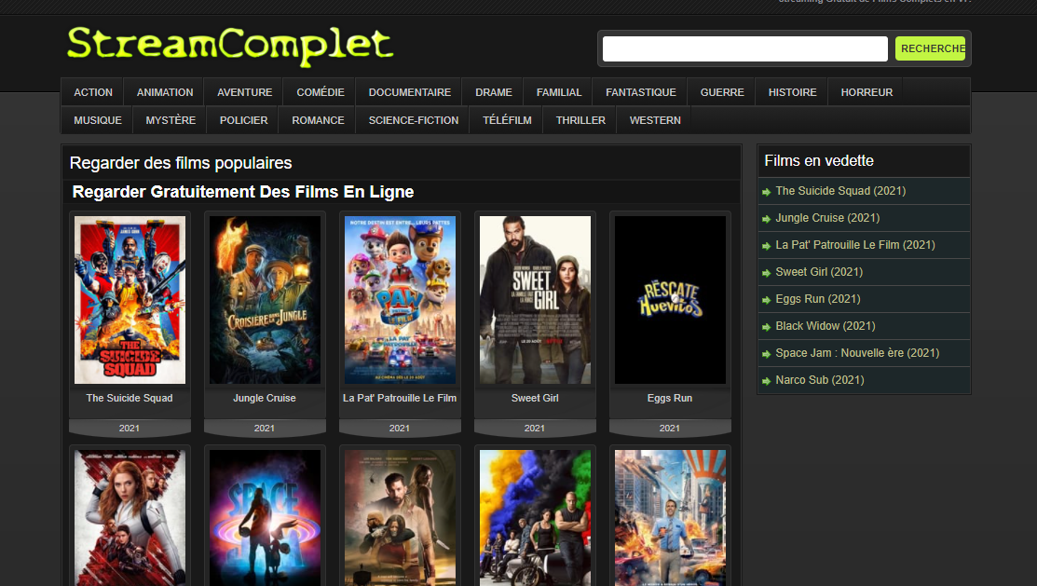
Task: Open Narco Sub (2021) sidebar link
Action: (820, 381)
